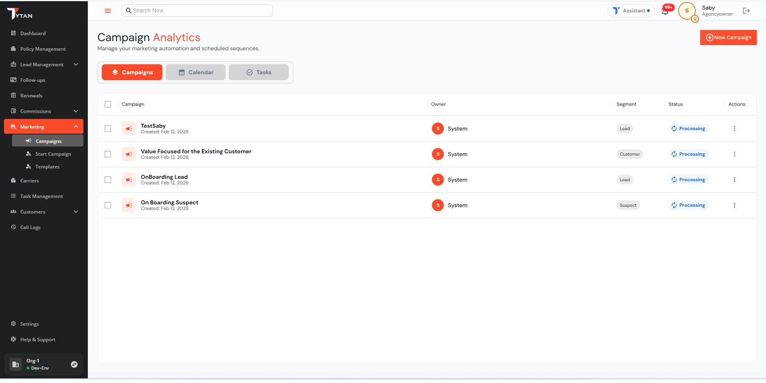Image resolution: width=766 pixels, height=383 pixels.
Task: Click the Dashboard sidebar icon
Action: click(13, 33)
